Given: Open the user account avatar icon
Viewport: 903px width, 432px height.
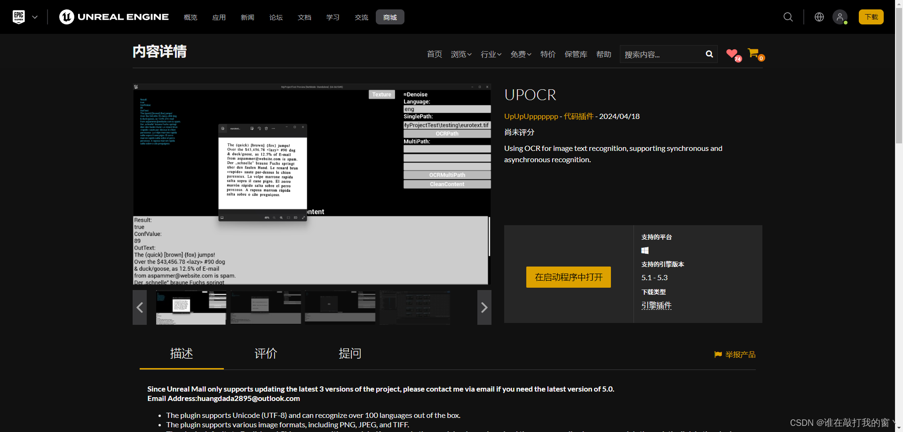Looking at the screenshot, I should pos(840,17).
